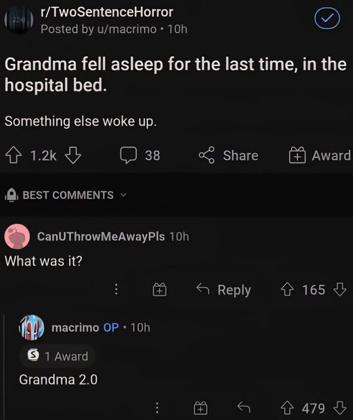Open three-dot menu on CanUThrowMeAwayPls comment

tap(115, 290)
